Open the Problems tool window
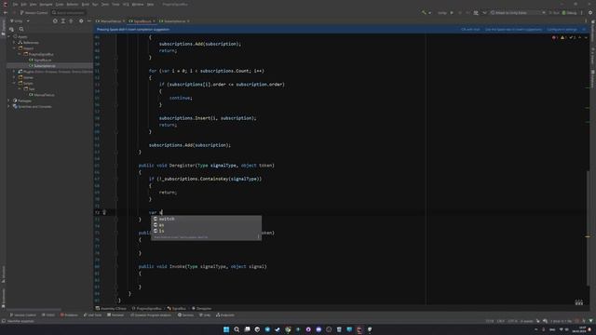 [x=69, y=315]
